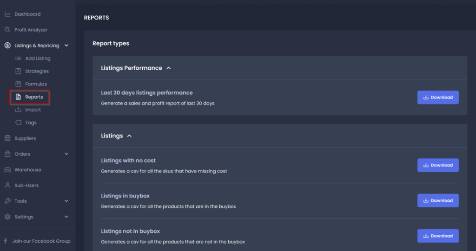
Task: Open Strategies via its clipboard icon
Action: (18, 71)
